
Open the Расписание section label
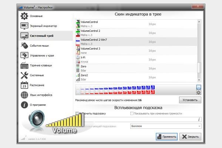37,85
